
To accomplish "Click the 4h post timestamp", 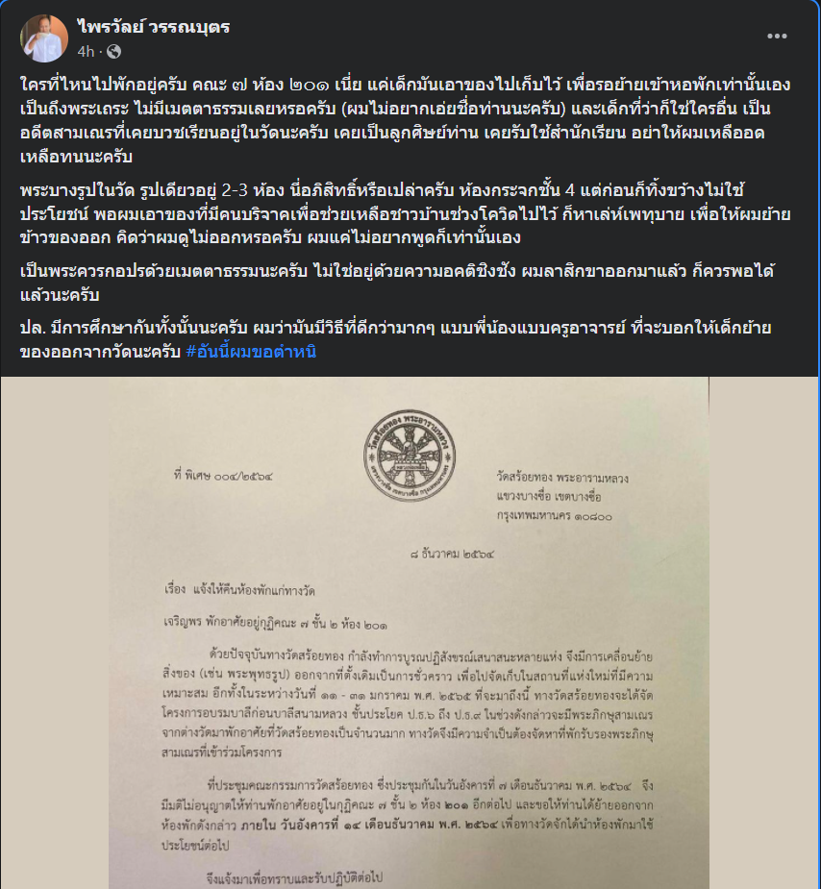I will [x=86, y=52].
